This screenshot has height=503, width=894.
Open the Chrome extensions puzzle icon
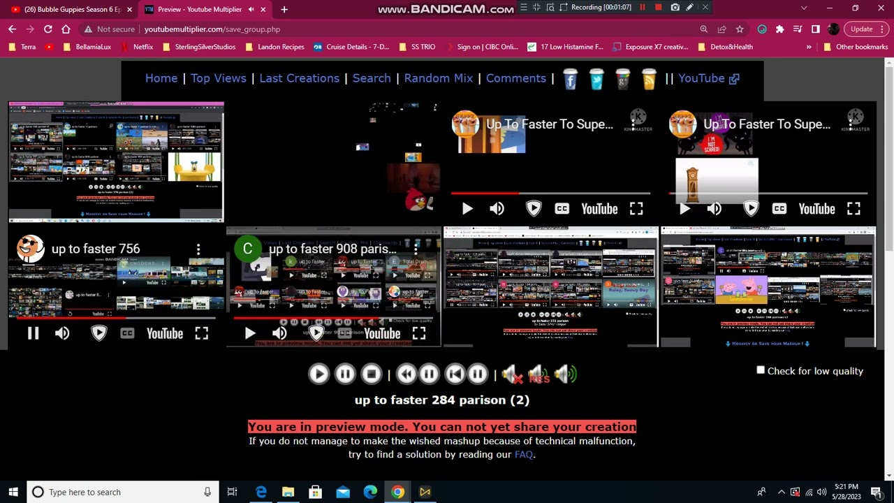(779, 29)
